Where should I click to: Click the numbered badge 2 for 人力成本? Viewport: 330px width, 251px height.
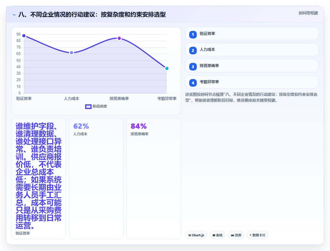click(193, 51)
